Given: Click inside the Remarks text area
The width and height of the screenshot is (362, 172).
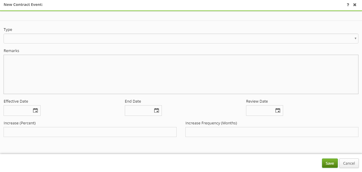Looking at the screenshot, I should [181, 74].
